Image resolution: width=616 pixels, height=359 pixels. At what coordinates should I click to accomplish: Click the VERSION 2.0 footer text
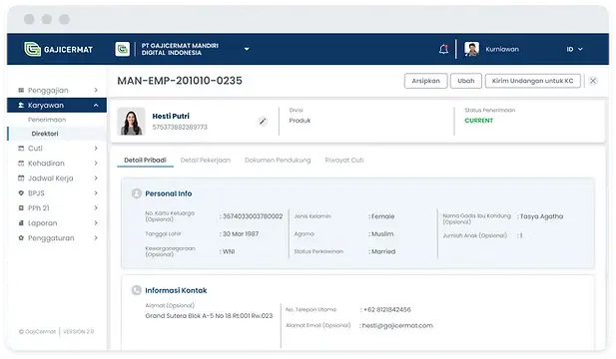point(79,332)
